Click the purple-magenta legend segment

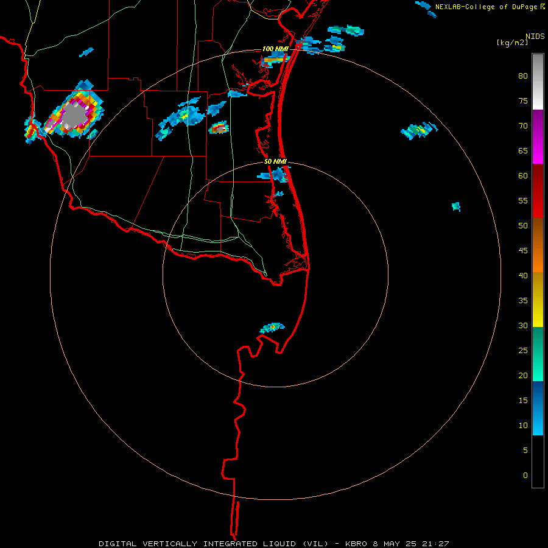538,136
